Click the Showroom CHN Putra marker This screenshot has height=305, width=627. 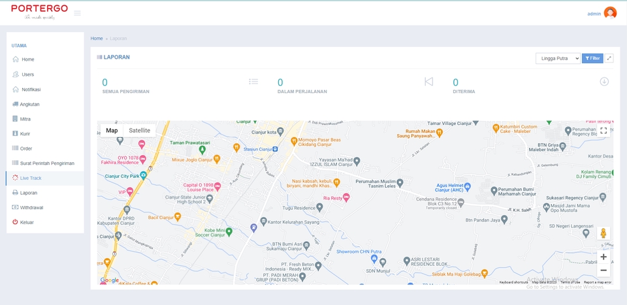[374, 259]
